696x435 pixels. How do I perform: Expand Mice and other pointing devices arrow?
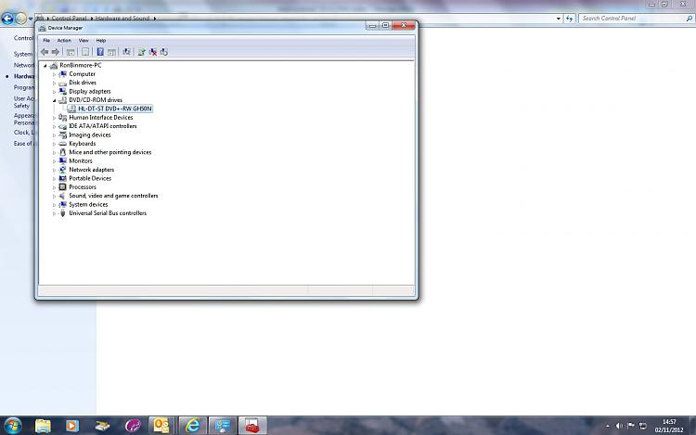(x=54, y=152)
